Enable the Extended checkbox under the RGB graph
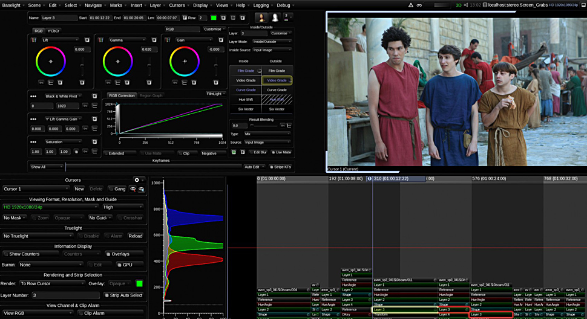Image resolution: width=587 pixels, height=319 pixels. pos(107,153)
